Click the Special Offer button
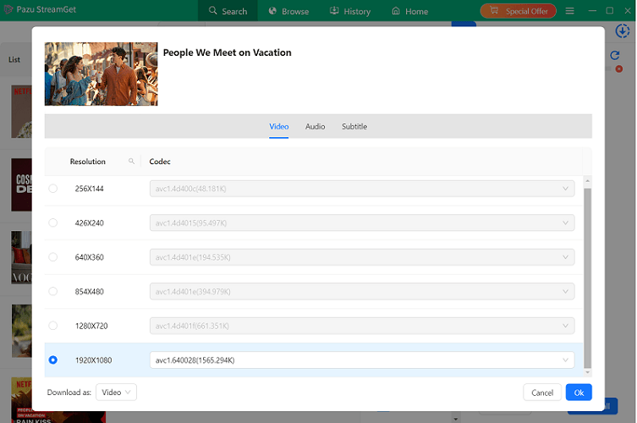 [x=518, y=11]
